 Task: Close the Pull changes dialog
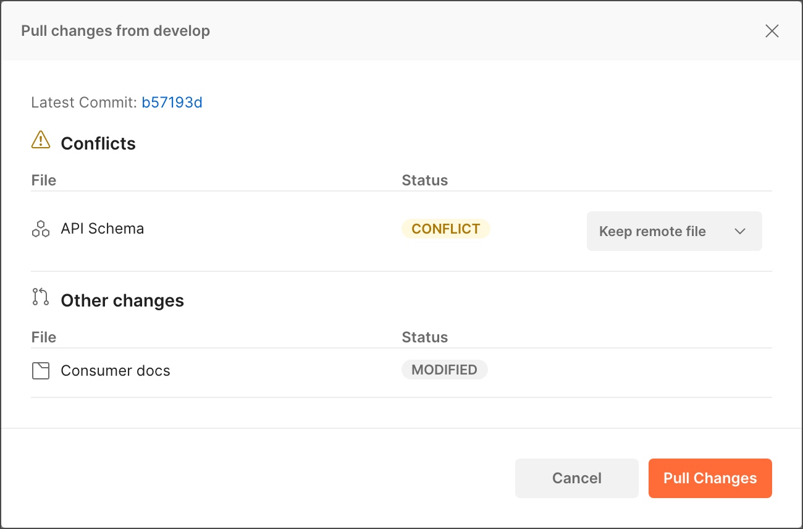tap(771, 31)
